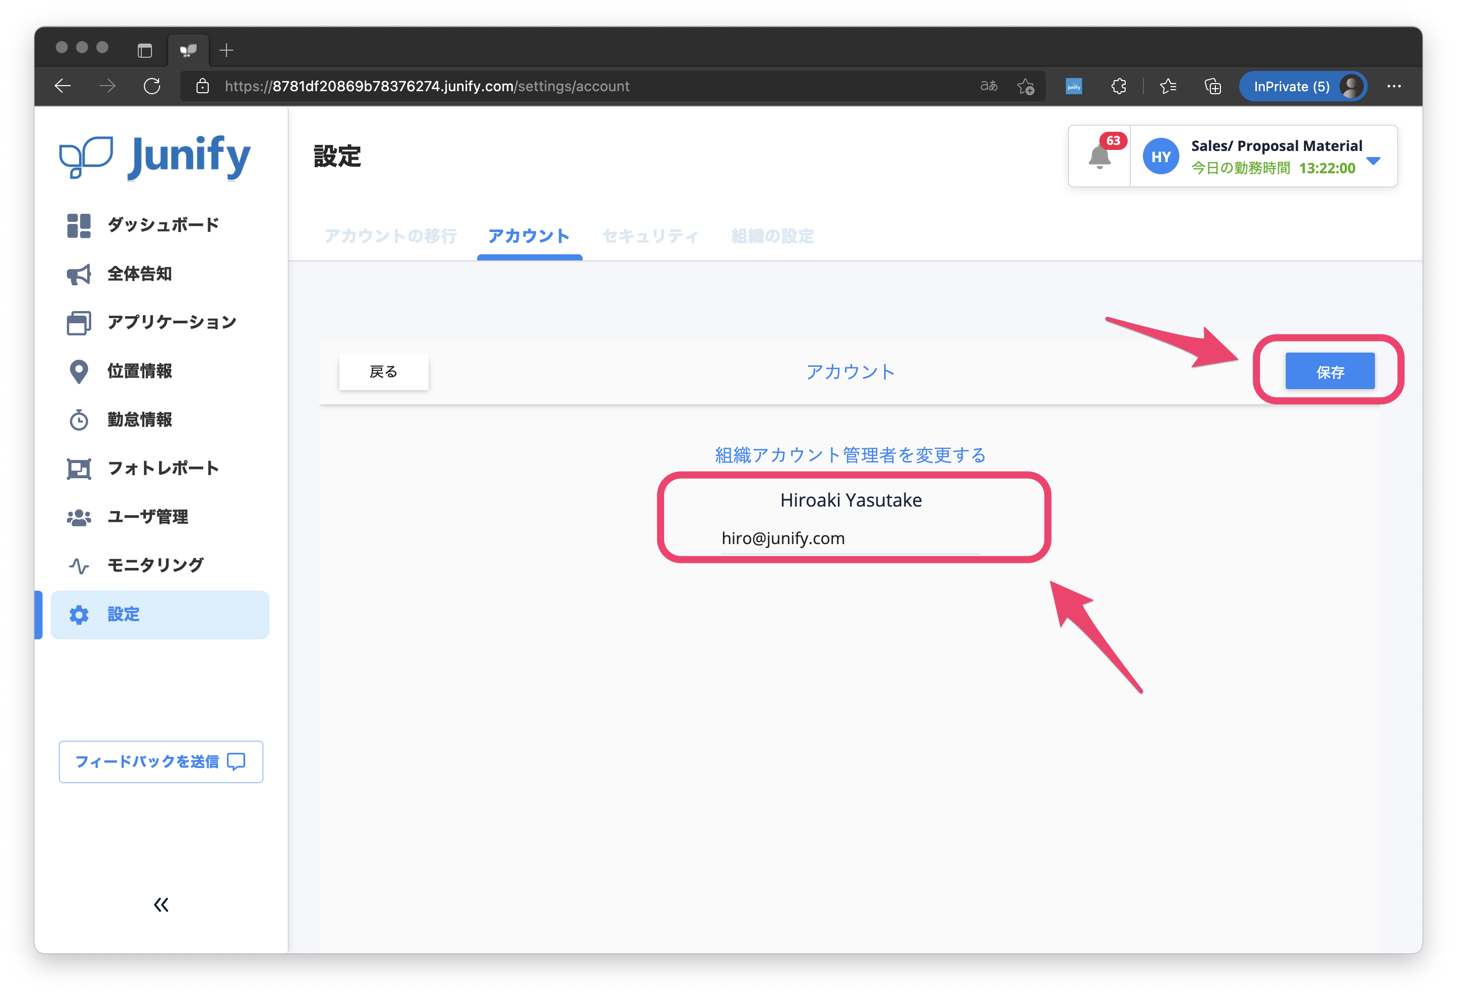Expand the Sales/ Proposal Material account dropdown
This screenshot has height=996, width=1457.
[1373, 161]
